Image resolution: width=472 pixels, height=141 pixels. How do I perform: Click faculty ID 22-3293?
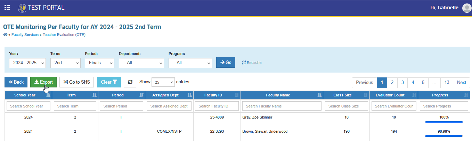pyautogui.click(x=217, y=131)
